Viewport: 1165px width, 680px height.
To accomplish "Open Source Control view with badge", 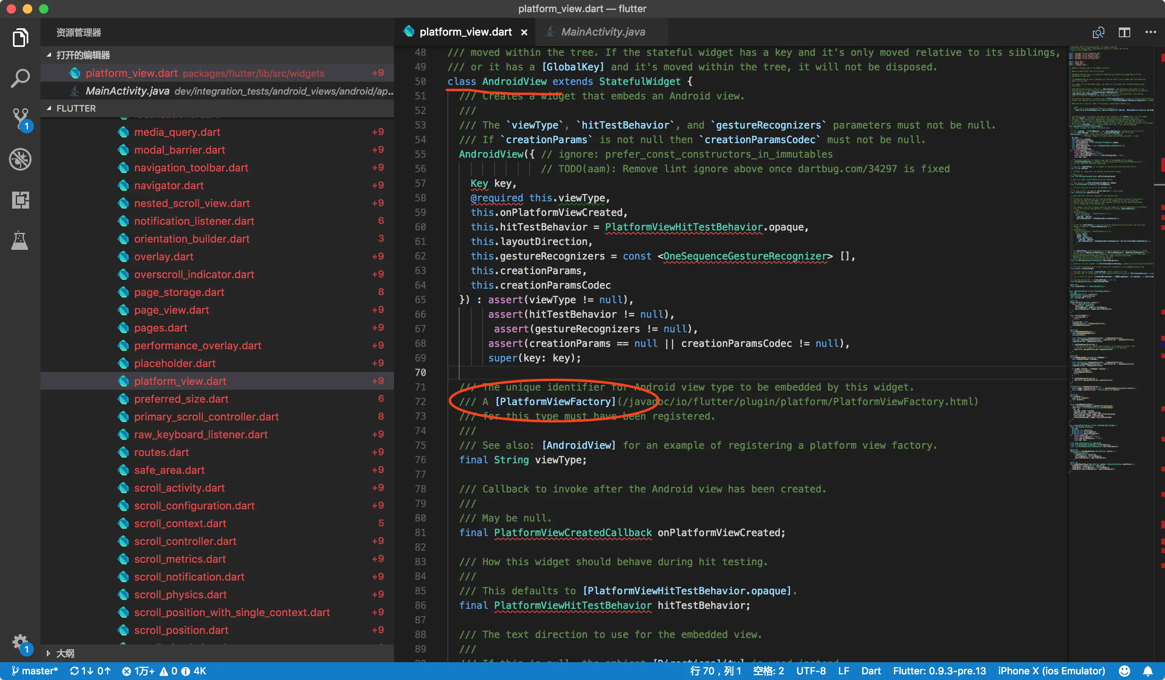I will click(x=20, y=118).
